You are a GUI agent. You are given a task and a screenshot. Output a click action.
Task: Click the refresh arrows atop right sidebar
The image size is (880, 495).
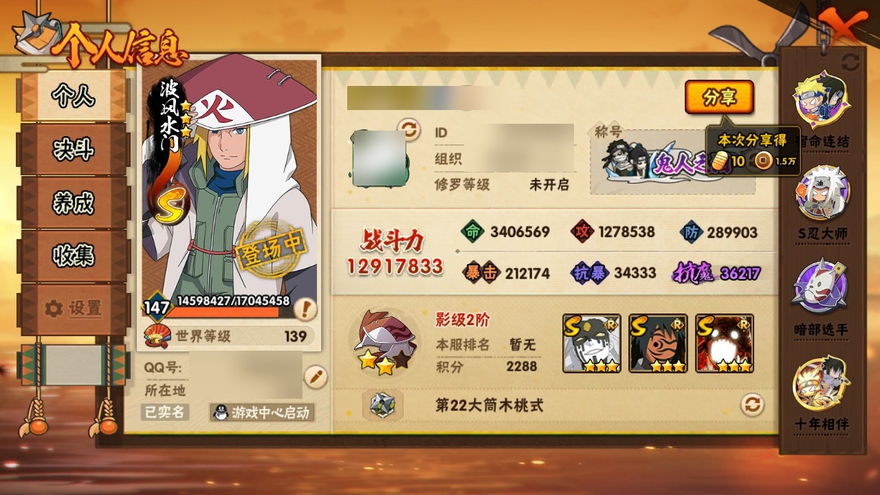(x=850, y=63)
